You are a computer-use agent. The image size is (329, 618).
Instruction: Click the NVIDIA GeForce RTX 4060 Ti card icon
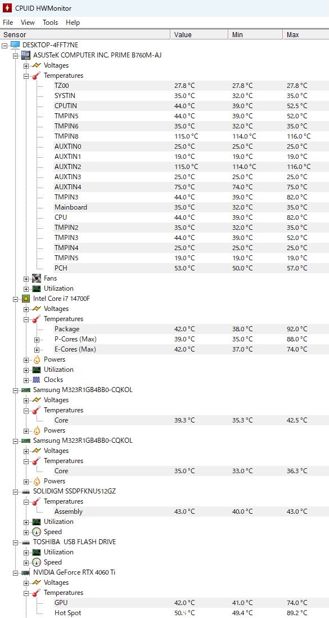coord(26,572)
